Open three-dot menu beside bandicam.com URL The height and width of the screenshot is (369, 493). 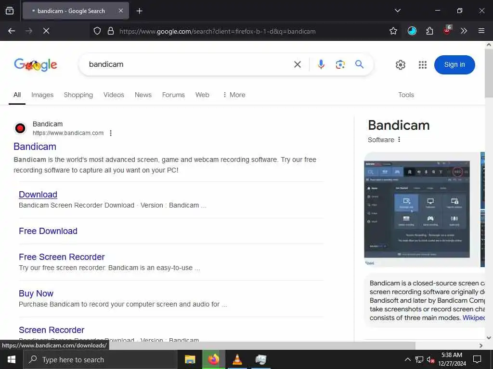tap(111, 133)
